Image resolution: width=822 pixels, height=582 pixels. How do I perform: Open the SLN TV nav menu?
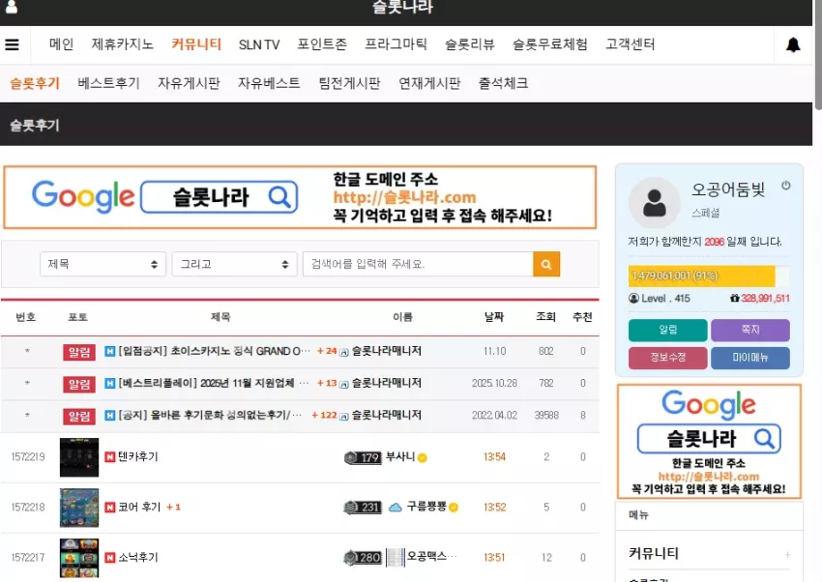pyautogui.click(x=259, y=45)
